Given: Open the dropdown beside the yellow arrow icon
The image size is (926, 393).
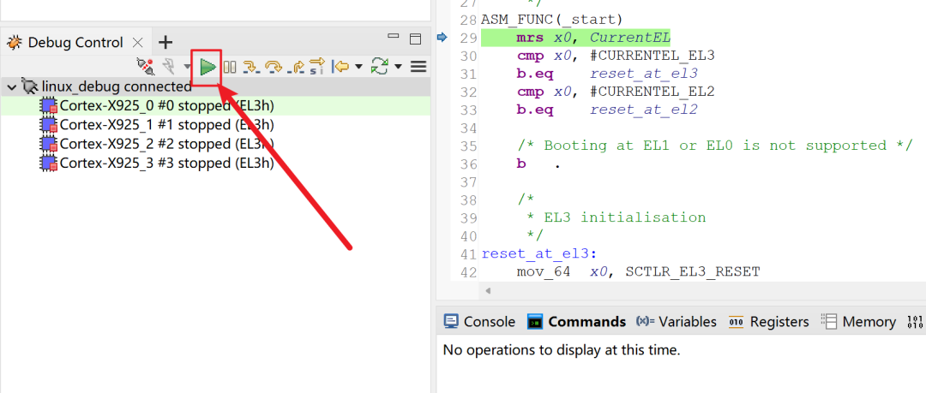Looking at the screenshot, I should [358, 66].
